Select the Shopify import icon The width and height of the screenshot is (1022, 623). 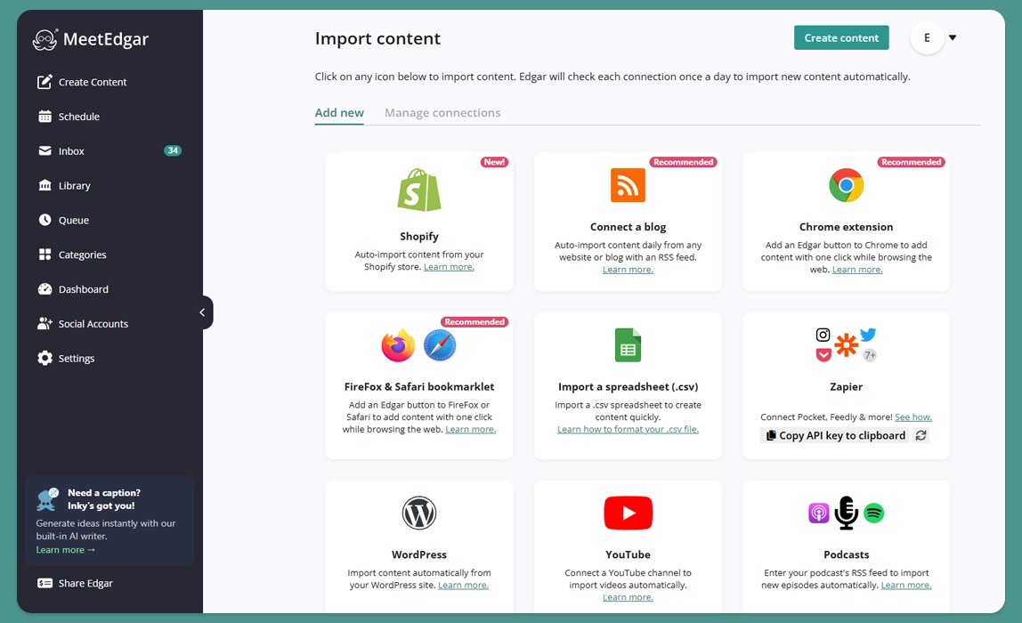(x=418, y=190)
